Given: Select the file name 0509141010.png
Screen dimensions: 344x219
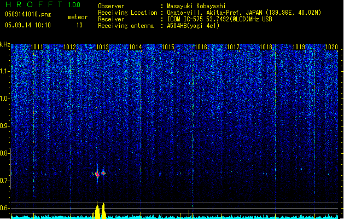Looking at the screenshot, I should point(28,14).
